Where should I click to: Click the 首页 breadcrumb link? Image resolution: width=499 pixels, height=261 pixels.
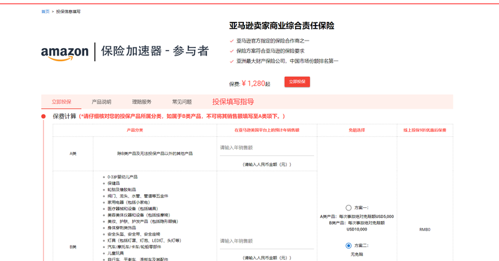45,11
